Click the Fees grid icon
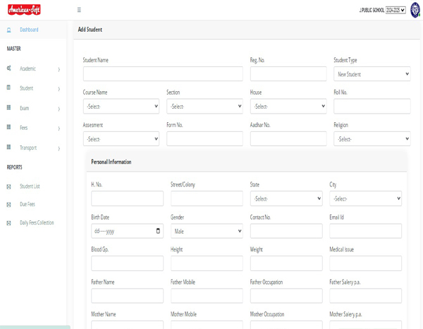This screenshot has height=329, width=423. 8,127
